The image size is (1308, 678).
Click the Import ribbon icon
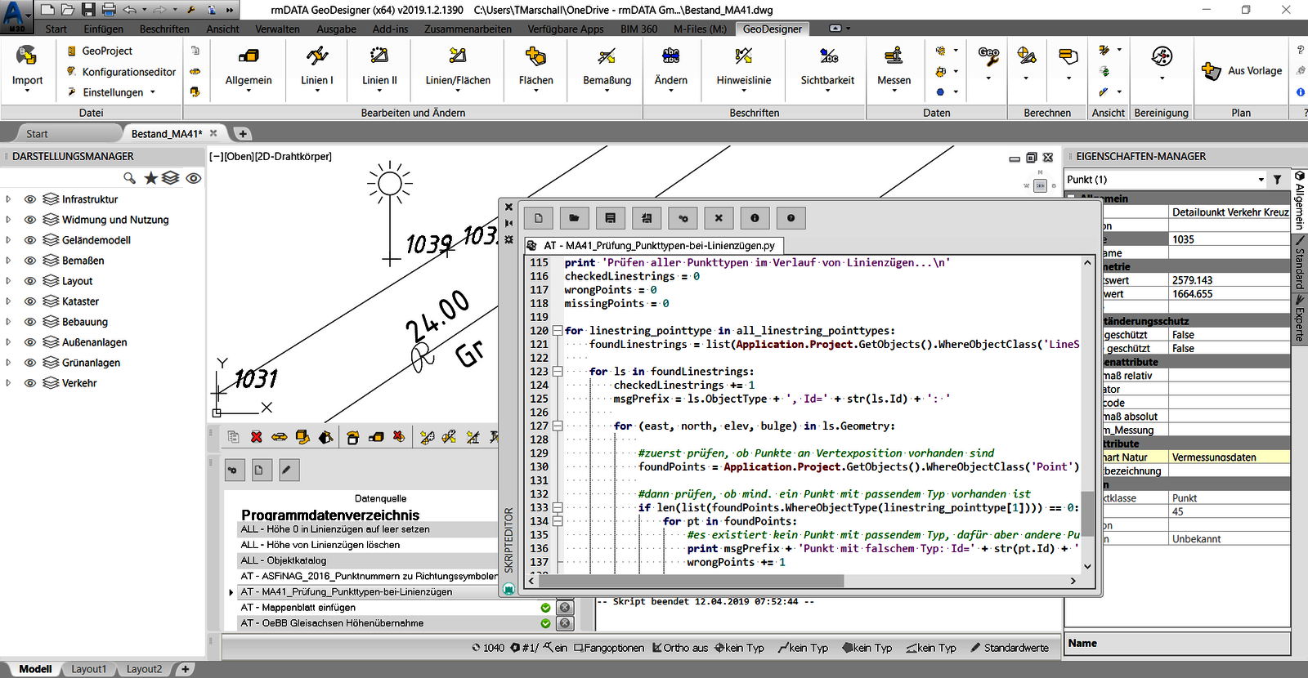coord(27,65)
